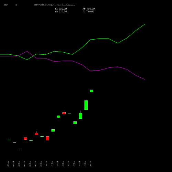Click the flat candle for 16 Feb
Screen dimensions: 172x172
(69, 114)
